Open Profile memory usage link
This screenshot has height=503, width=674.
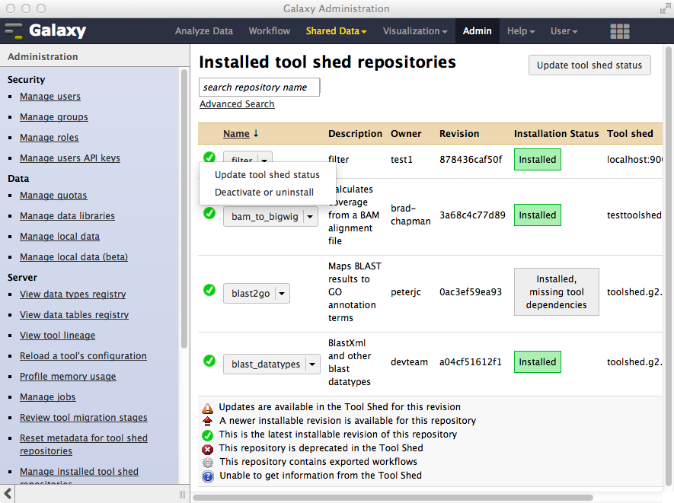point(68,376)
